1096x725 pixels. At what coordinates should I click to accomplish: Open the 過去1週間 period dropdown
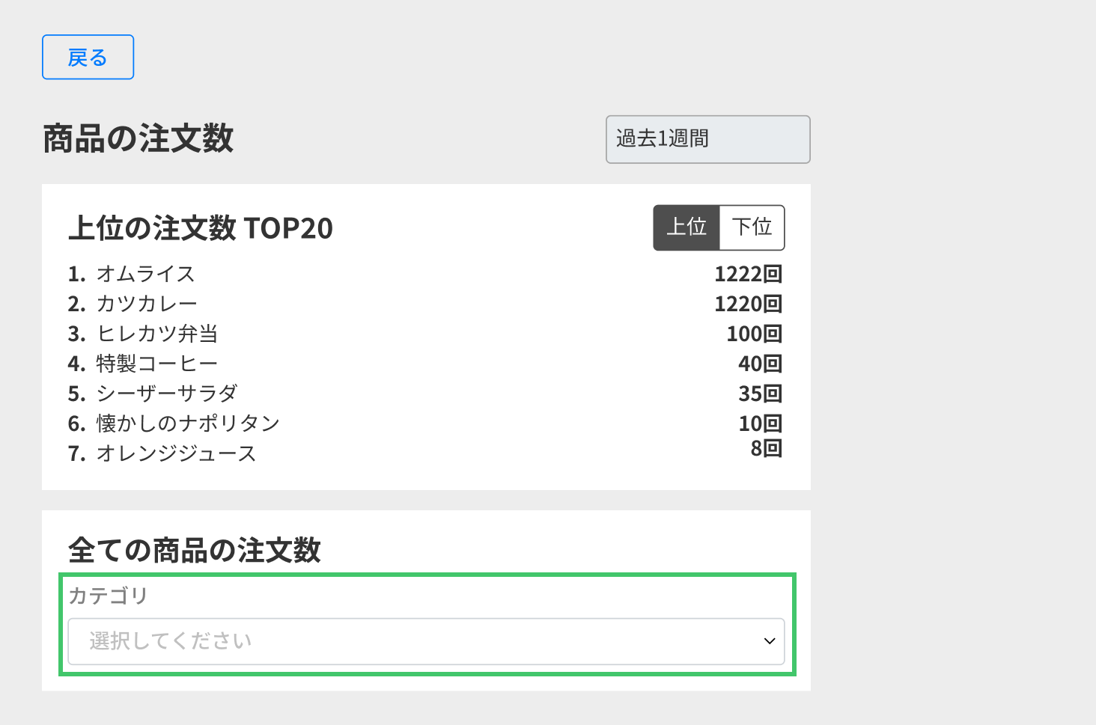click(707, 139)
